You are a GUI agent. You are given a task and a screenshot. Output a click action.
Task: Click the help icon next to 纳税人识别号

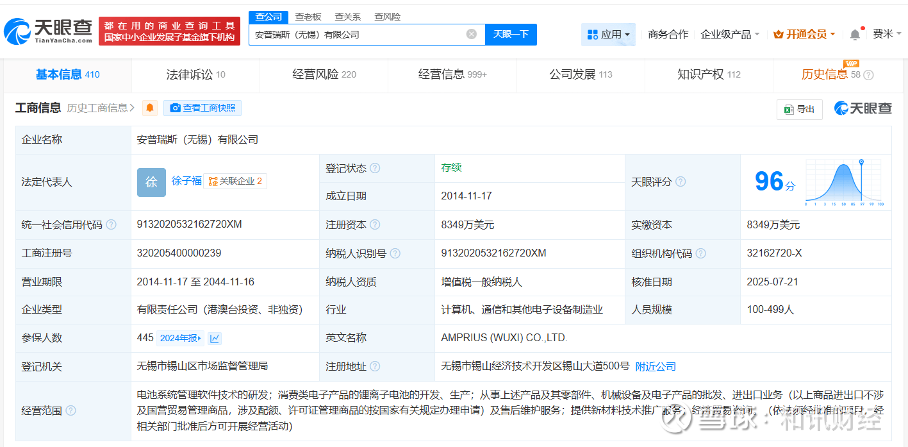[x=395, y=253]
